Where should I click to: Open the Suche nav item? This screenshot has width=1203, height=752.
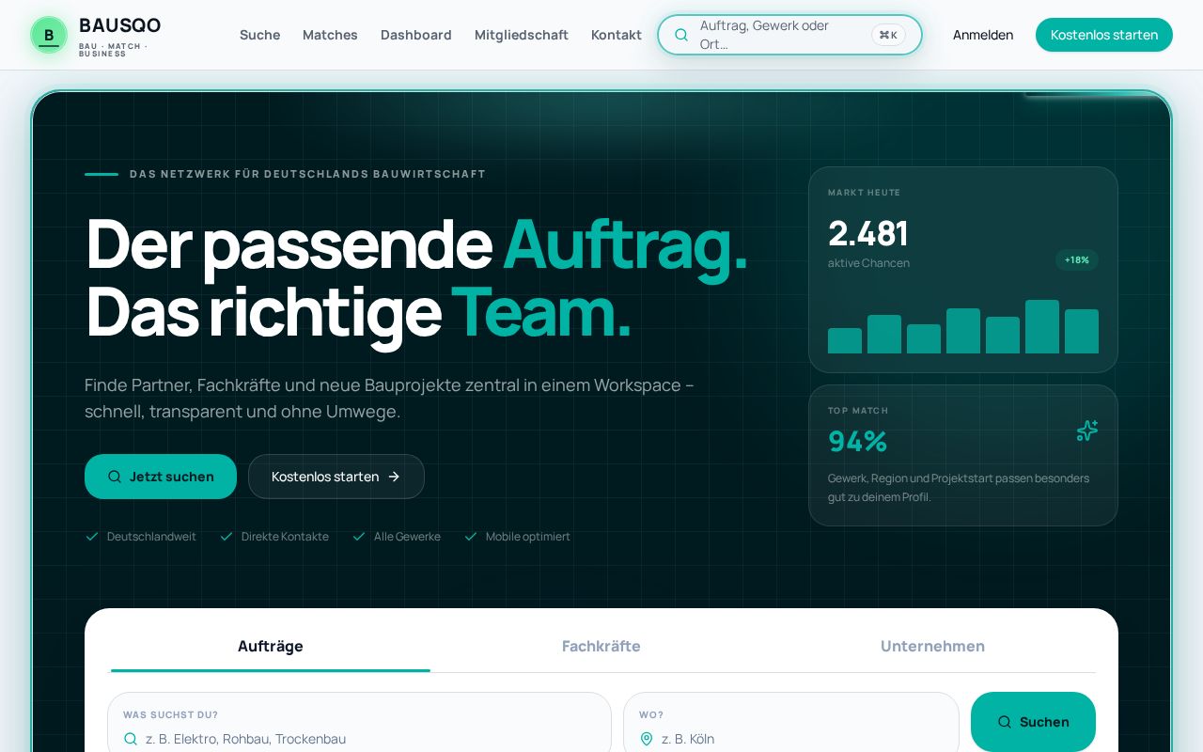tap(259, 35)
